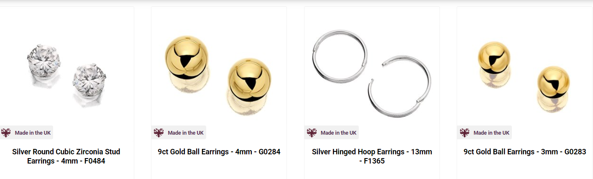Open 9ct Gold Ball Earrings 4mm G0284 title
Screen dimensions: 593x179
coord(219,152)
